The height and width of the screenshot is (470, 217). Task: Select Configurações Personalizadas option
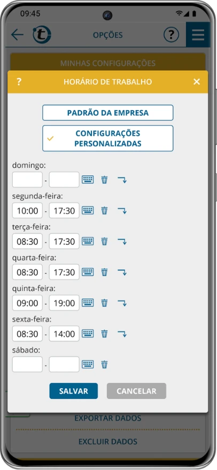pos(108,138)
